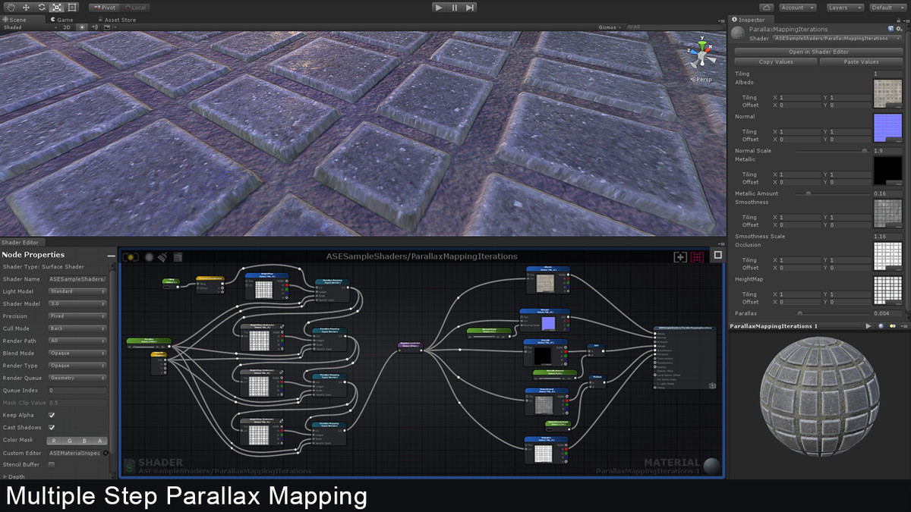Open the Light Model dropdown
Screen dimensions: 911x512
(x=77, y=291)
